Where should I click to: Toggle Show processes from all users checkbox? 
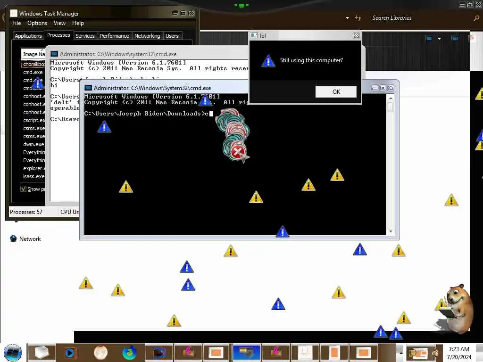24,189
